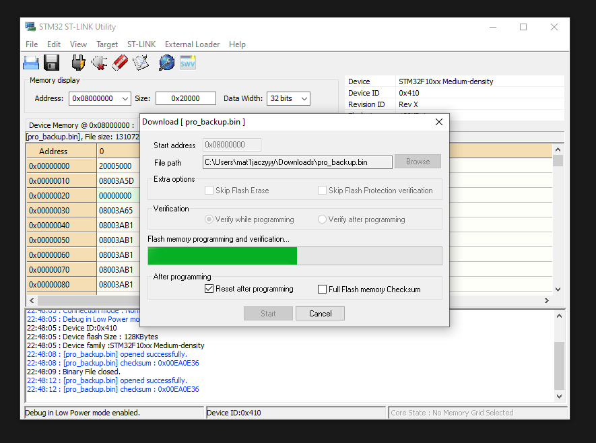
Task: Open the ST-LINK firmware update globe icon
Action: coord(166,63)
